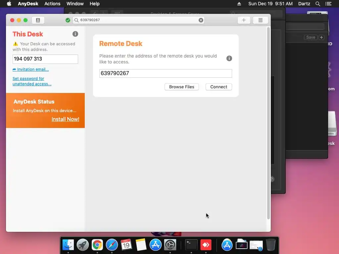Click the plus button next to Save

pyautogui.click(x=321, y=37)
